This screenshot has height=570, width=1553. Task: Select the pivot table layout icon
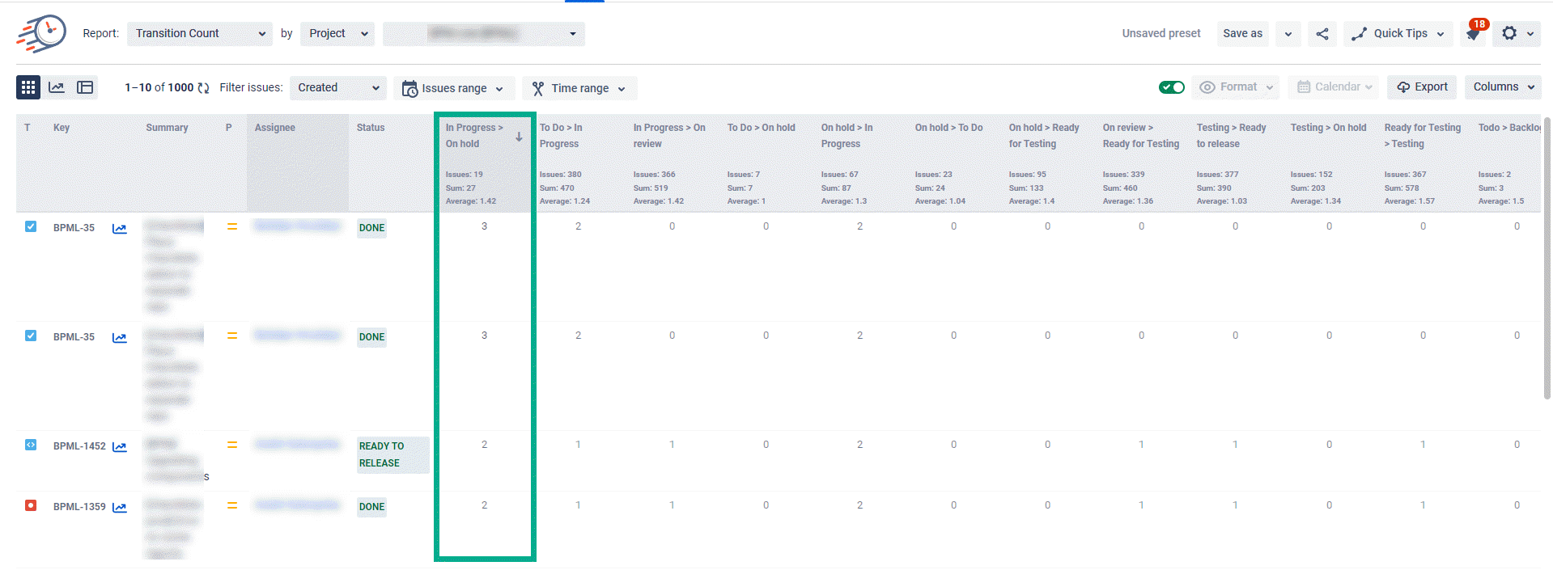(85, 87)
